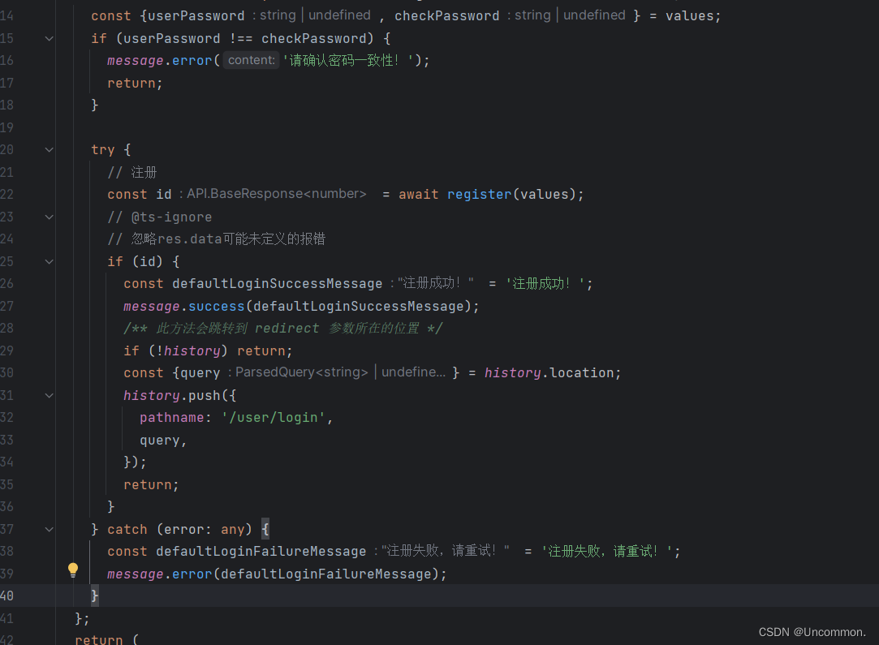The width and height of the screenshot is (879, 645).
Task: Click the yellow lightbulb quick-fix icon
Action: pos(73,570)
